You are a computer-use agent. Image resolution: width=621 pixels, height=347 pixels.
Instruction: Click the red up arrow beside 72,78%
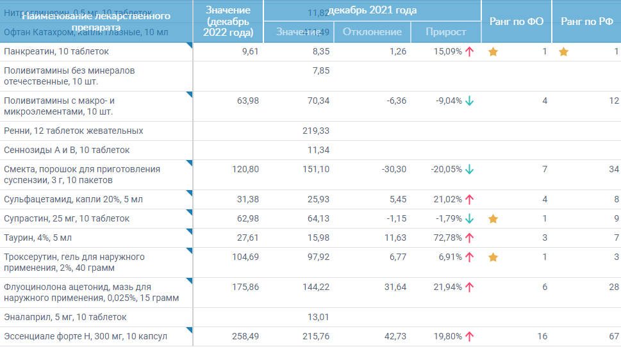[469, 238]
